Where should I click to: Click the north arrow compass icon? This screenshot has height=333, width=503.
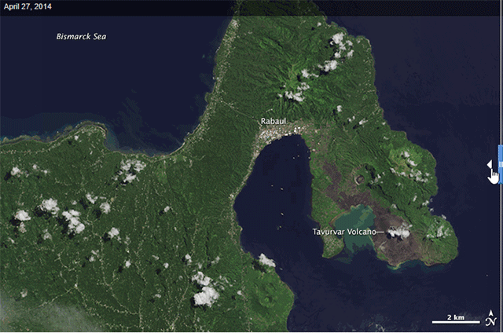click(490, 318)
